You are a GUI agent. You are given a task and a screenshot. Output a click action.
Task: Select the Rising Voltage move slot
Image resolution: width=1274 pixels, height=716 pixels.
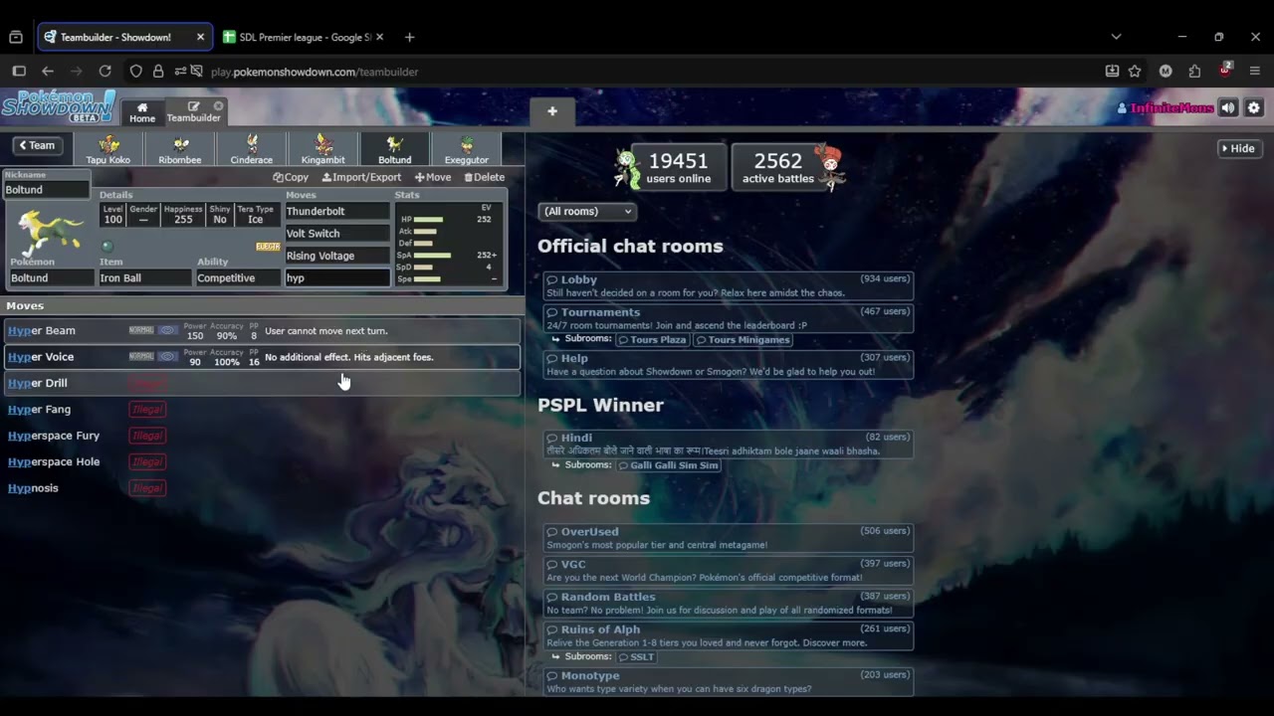[337, 256]
